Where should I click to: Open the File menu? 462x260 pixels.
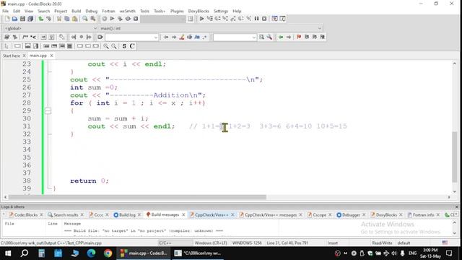coord(5,11)
